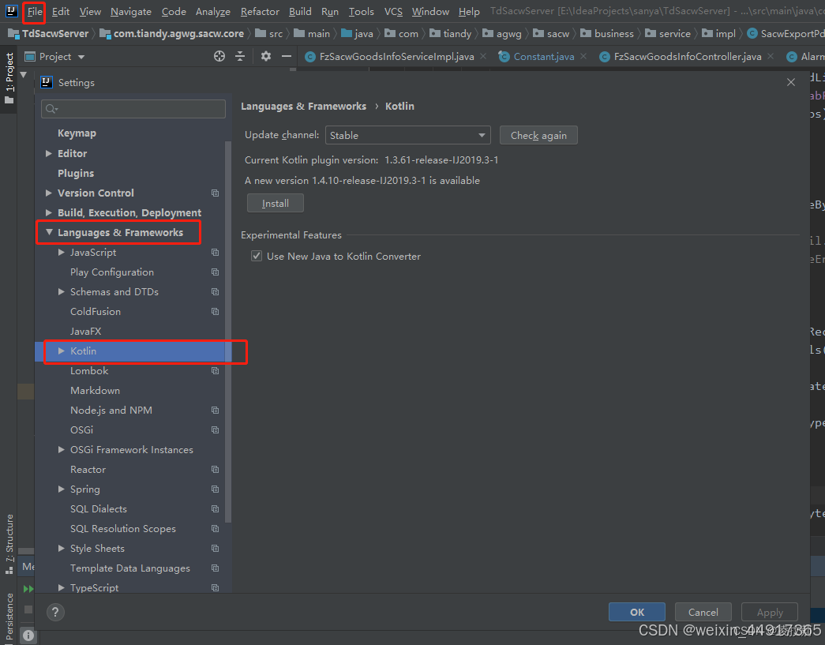Click the info icon near bottom left
825x645 pixels.
(x=28, y=635)
